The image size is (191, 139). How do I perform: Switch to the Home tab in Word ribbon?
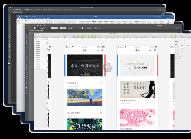pyautogui.click(x=19, y=18)
